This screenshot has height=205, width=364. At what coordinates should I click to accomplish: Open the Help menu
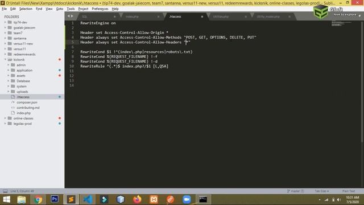[115, 9]
